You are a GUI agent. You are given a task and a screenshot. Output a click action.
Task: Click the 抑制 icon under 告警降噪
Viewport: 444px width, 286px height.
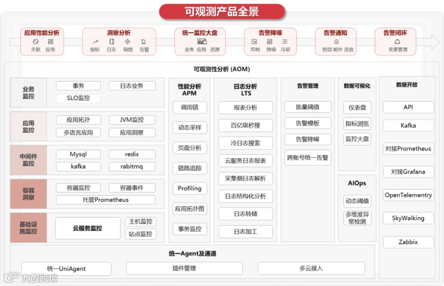click(254, 42)
